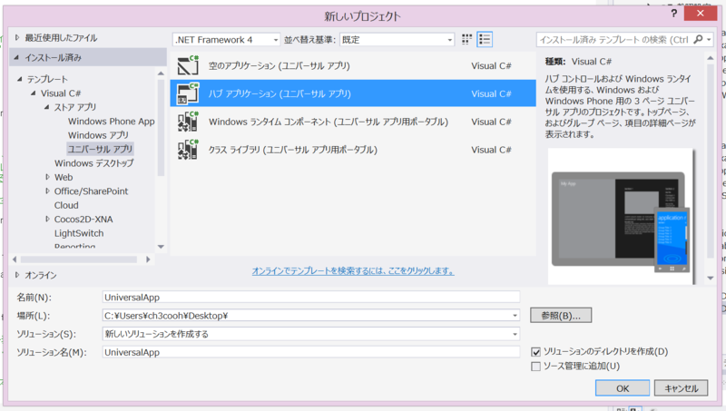Screen dimensions: 726x411
Task: Select 空のアプリケーション template row
Action: click(x=353, y=65)
